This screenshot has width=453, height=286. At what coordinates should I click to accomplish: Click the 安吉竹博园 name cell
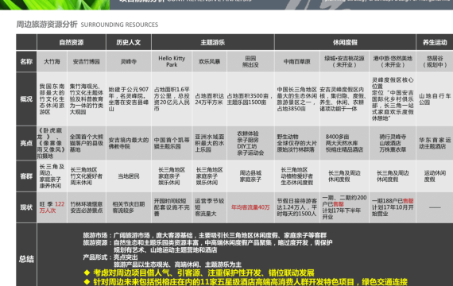(87, 61)
